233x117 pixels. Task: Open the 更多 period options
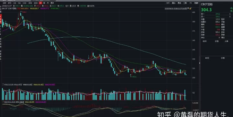[52, 3]
